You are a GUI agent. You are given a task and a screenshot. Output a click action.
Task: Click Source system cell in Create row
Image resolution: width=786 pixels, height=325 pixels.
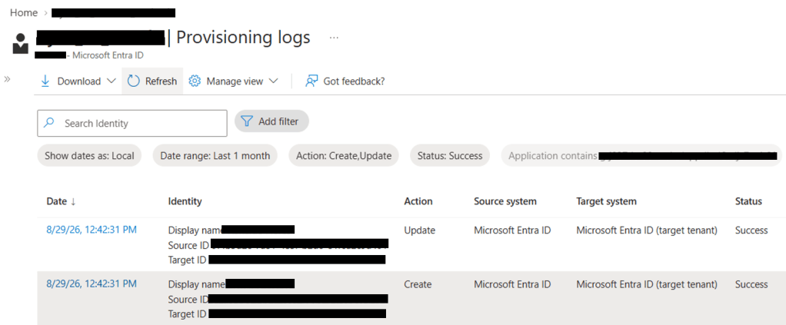click(x=512, y=284)
